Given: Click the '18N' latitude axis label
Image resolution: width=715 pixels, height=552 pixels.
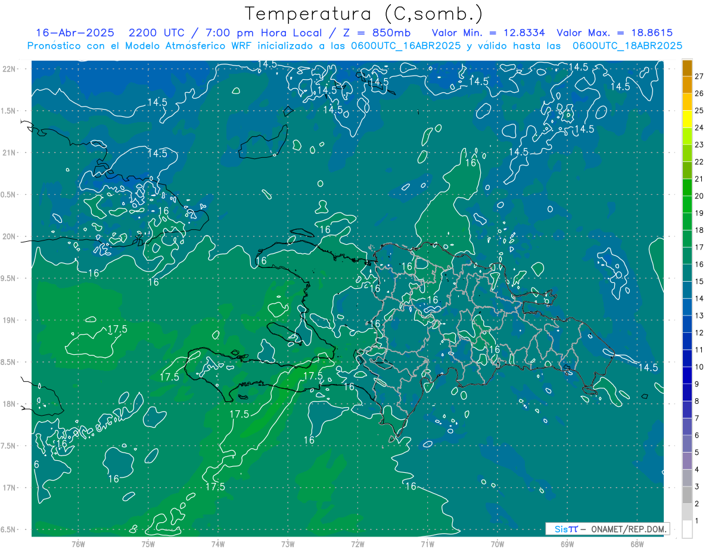Looking at the screenshot, I should click(10, 404).
